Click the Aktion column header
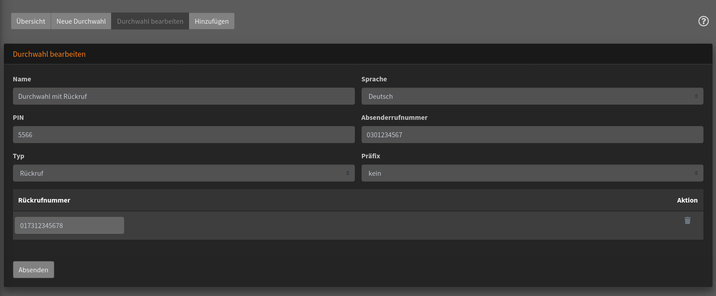The image size is (716, 296). pos(687,200)
